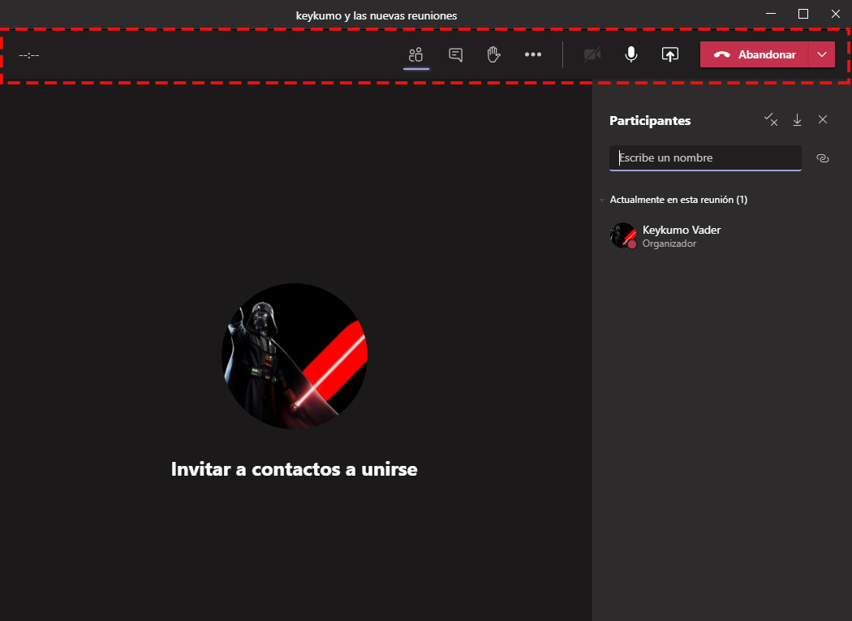Click the large Darth Vader profile picture

tap(295, 356)
